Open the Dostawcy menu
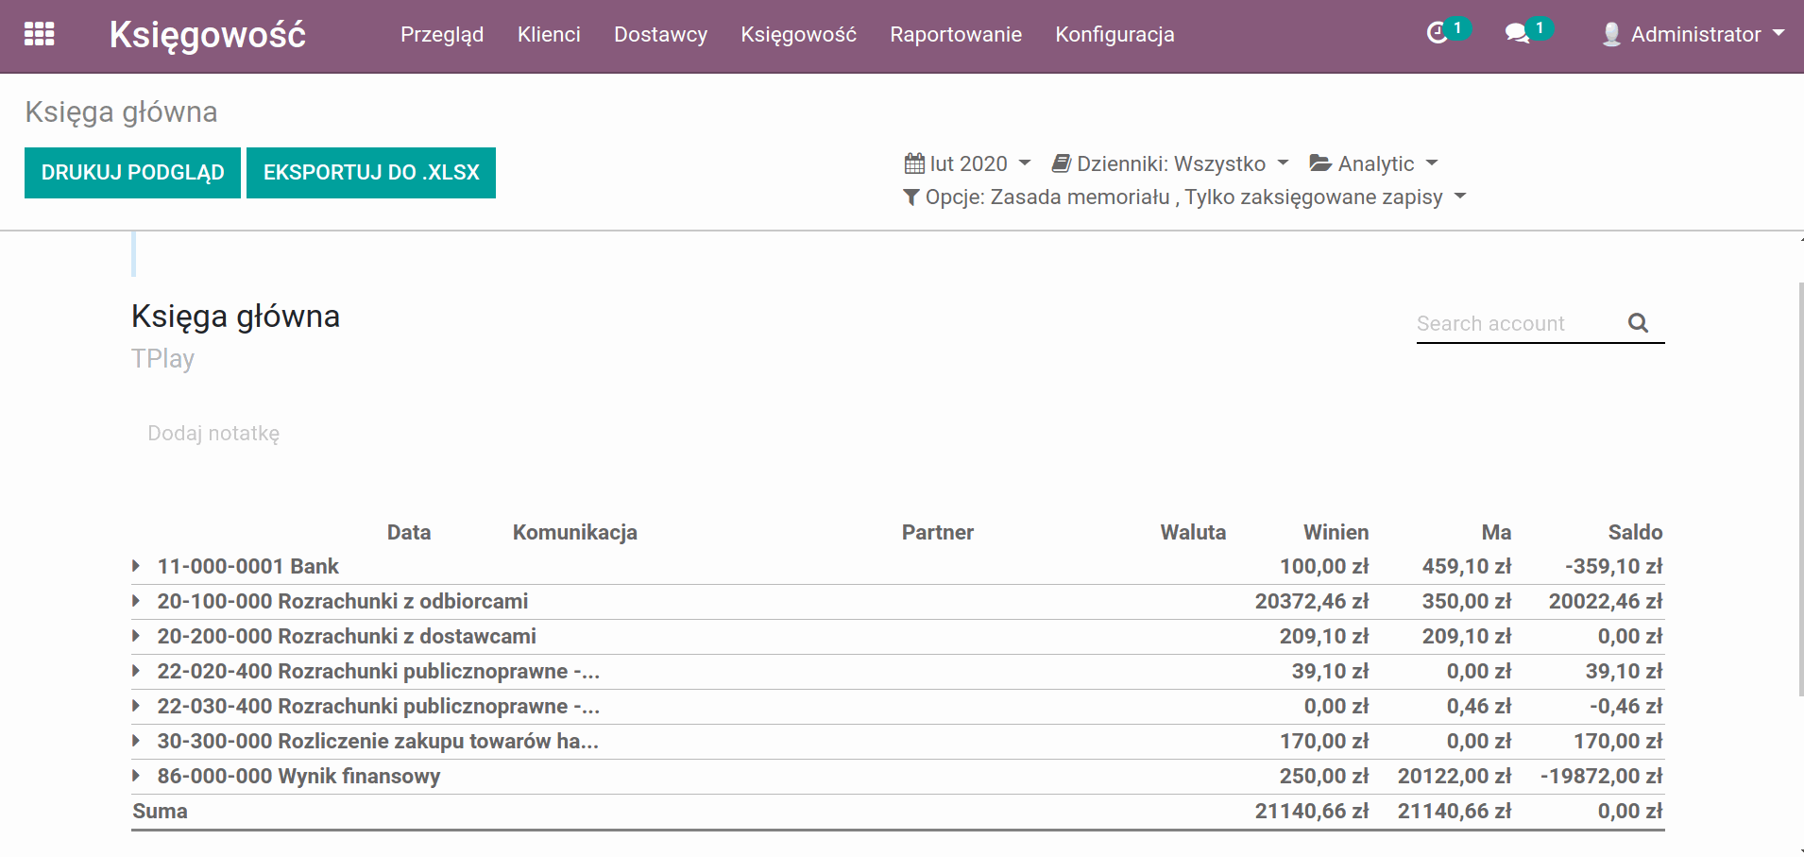Screen dimensions: 1804x857 [660, 35]
